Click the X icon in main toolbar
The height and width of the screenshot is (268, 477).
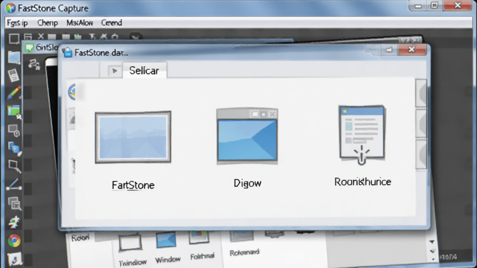coord(41,36)
